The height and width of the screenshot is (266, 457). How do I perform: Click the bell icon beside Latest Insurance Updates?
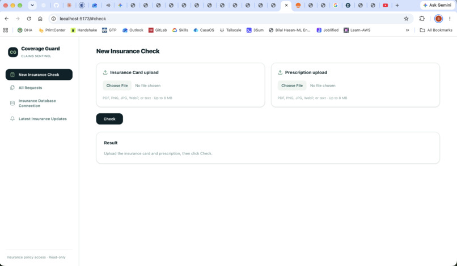pyautogui.click(x=12, y=119)
